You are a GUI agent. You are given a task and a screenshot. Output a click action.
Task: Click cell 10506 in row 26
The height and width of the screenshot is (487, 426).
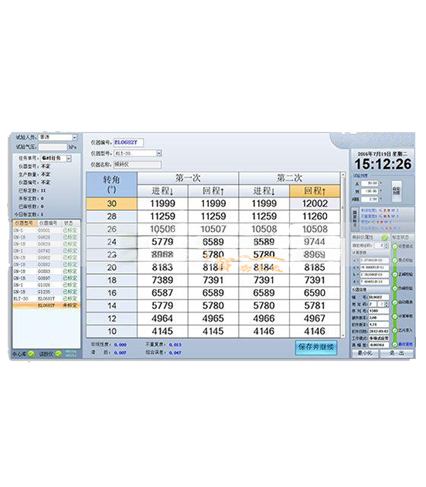tap(162, 230)
